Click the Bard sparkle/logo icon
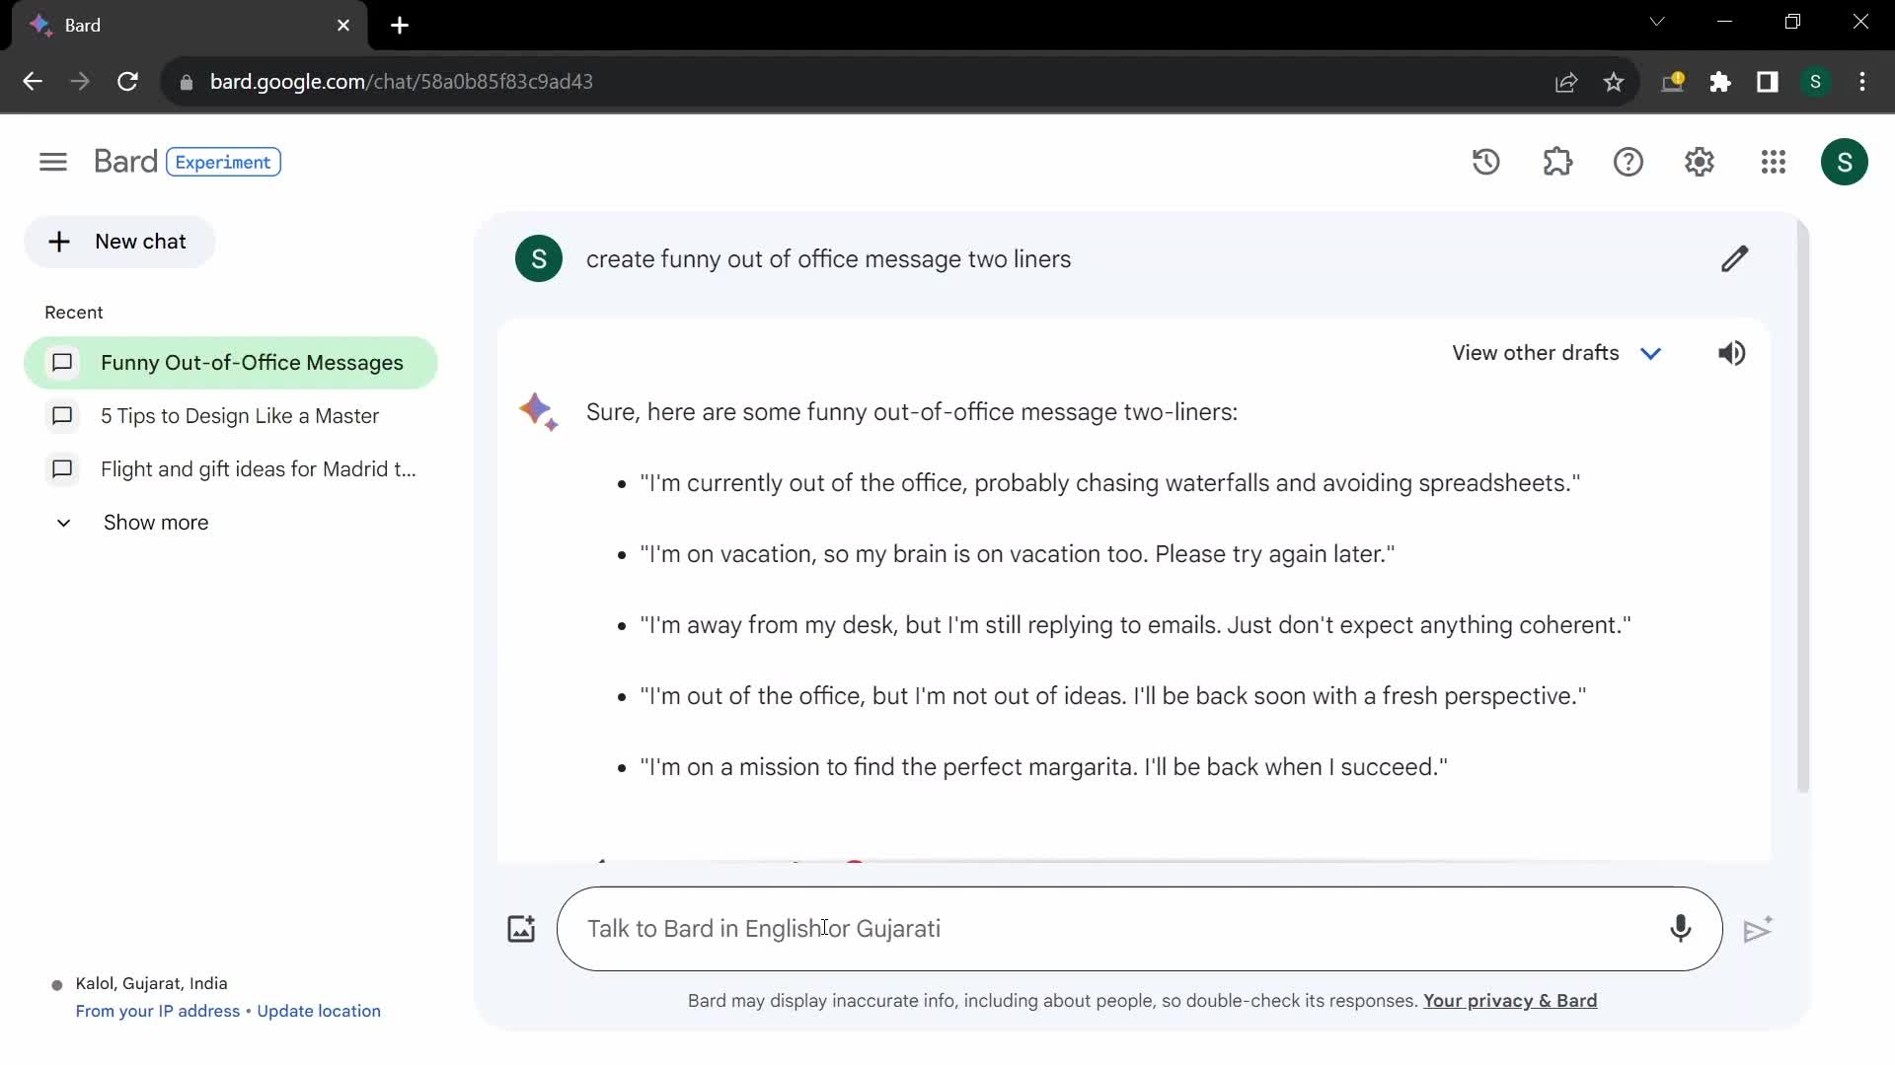 [x=539, y=411]
